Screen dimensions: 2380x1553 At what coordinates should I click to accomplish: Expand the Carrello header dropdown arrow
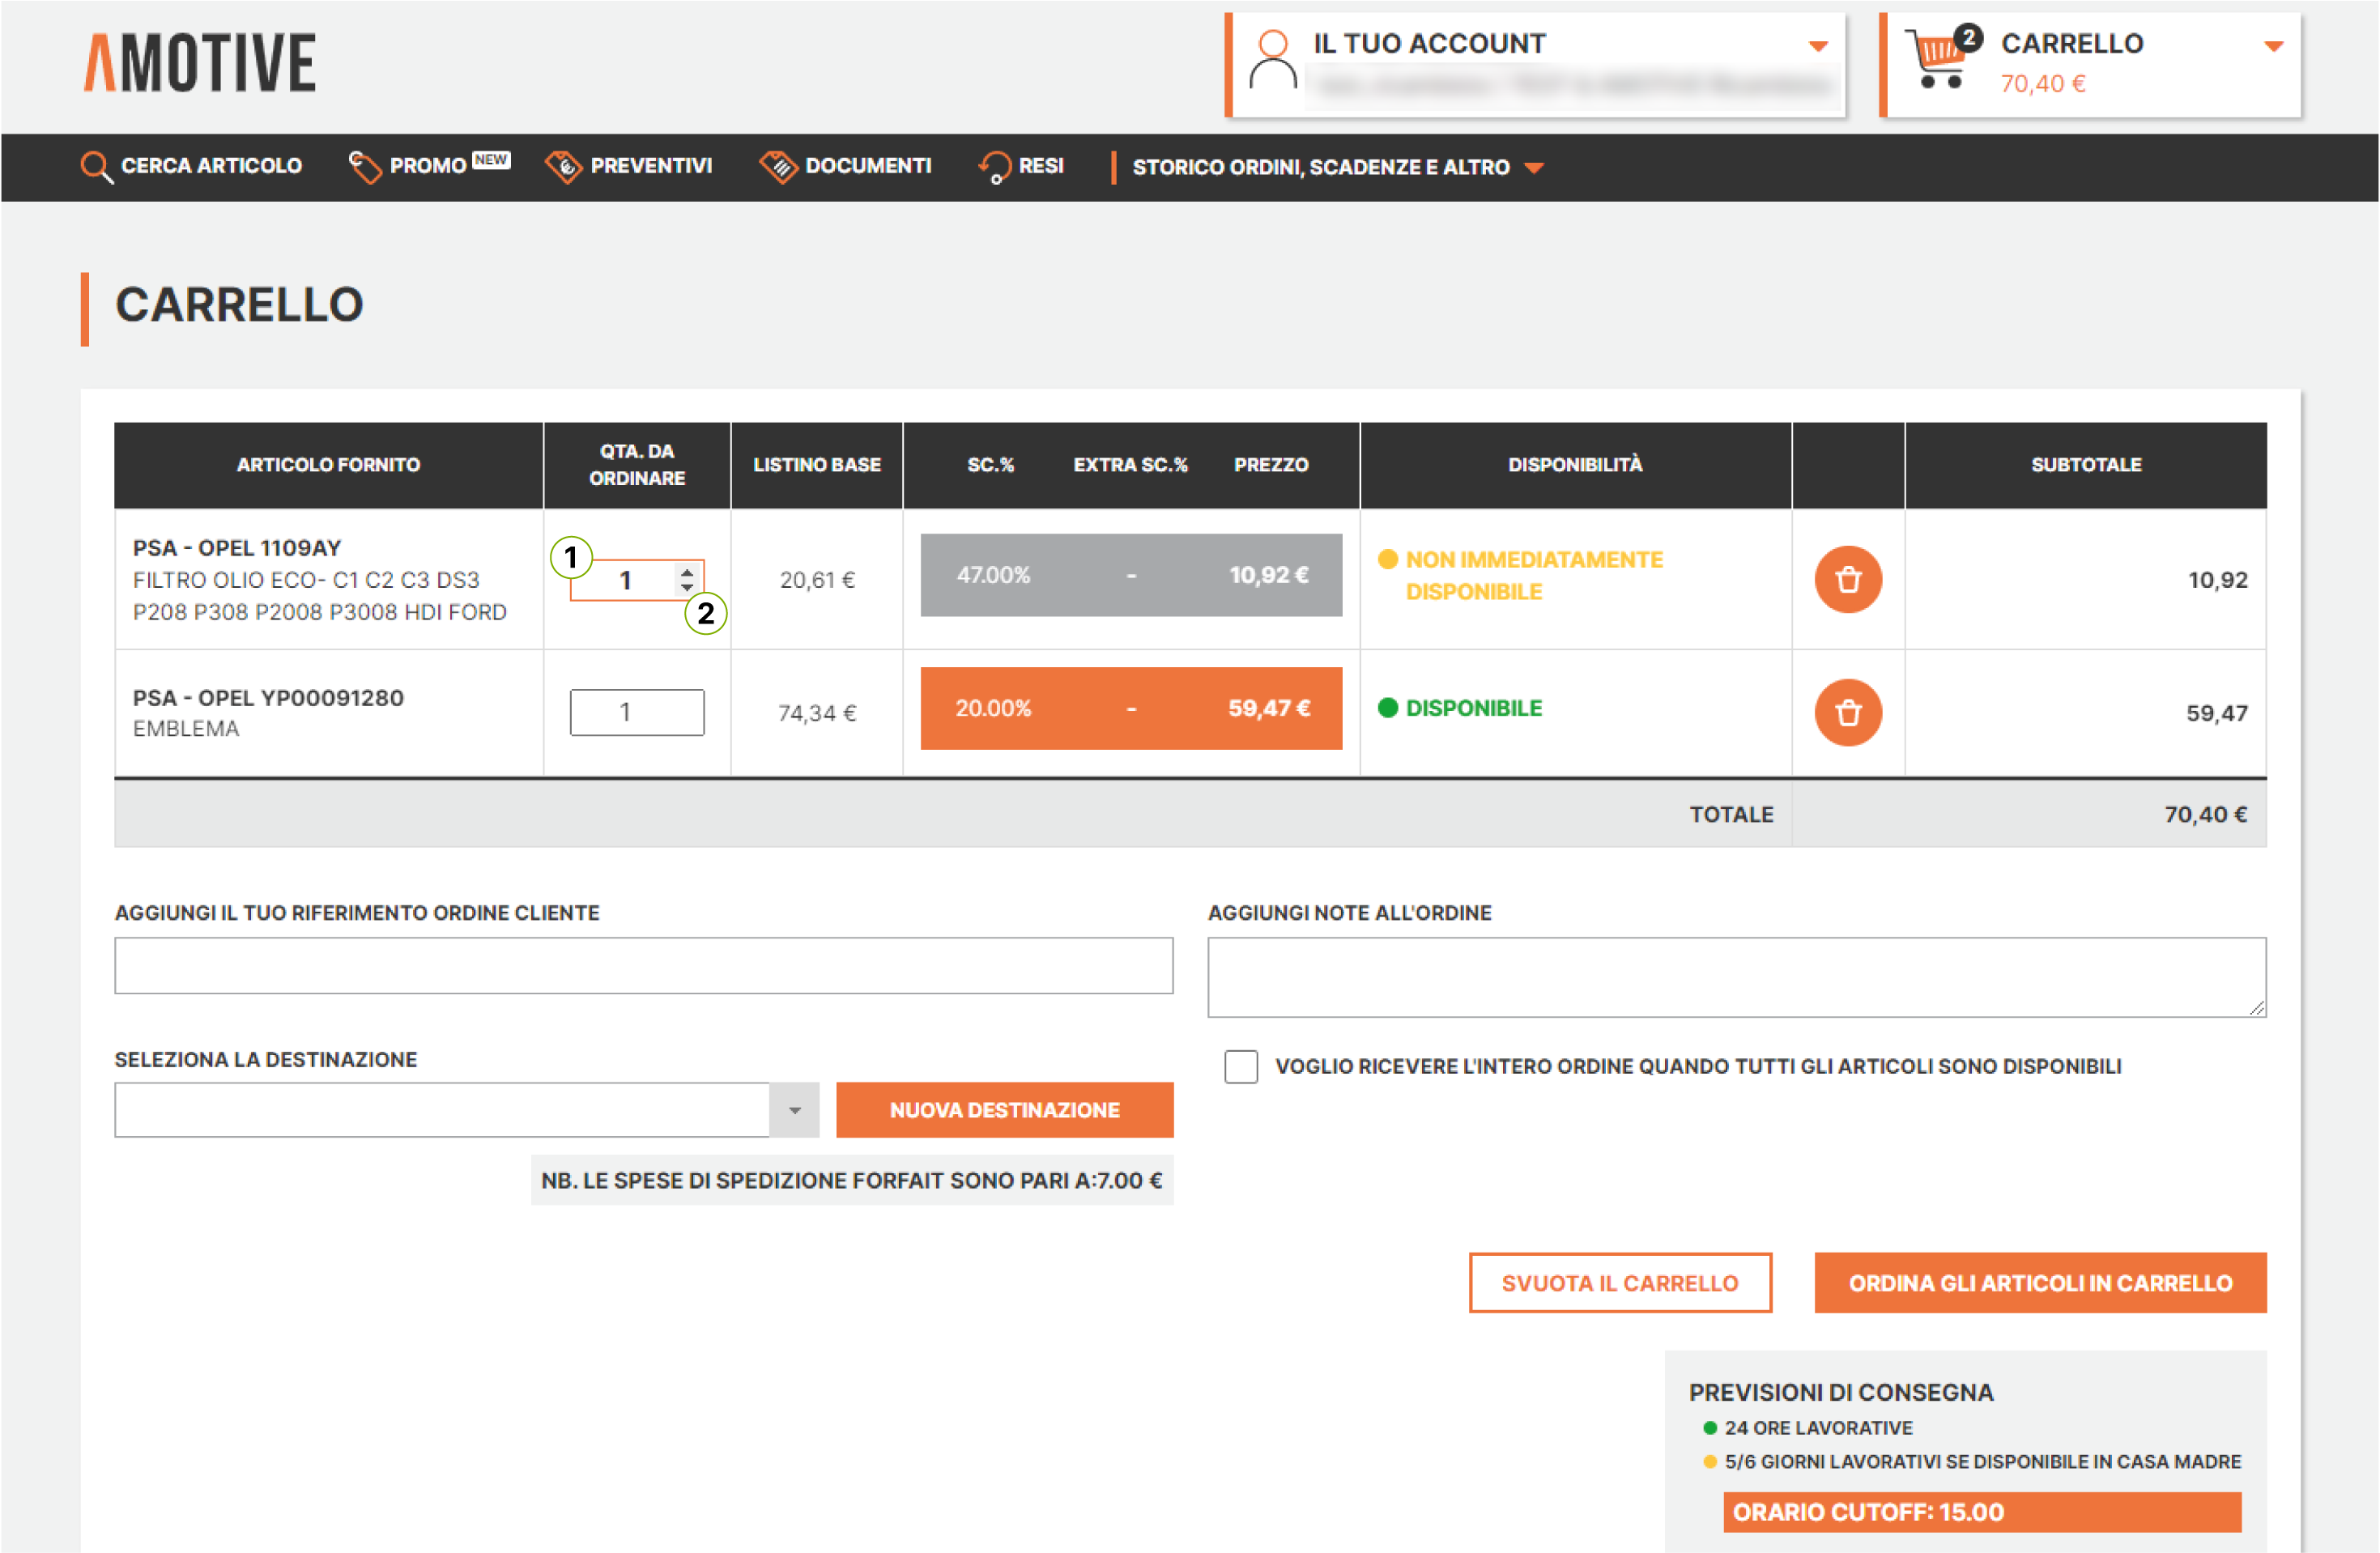click(x=2273, y=46)
